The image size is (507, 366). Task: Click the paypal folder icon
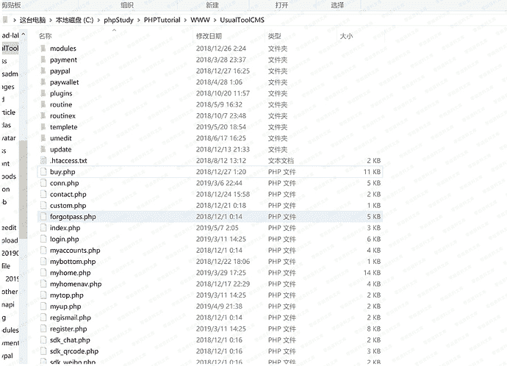click(43, 71)
